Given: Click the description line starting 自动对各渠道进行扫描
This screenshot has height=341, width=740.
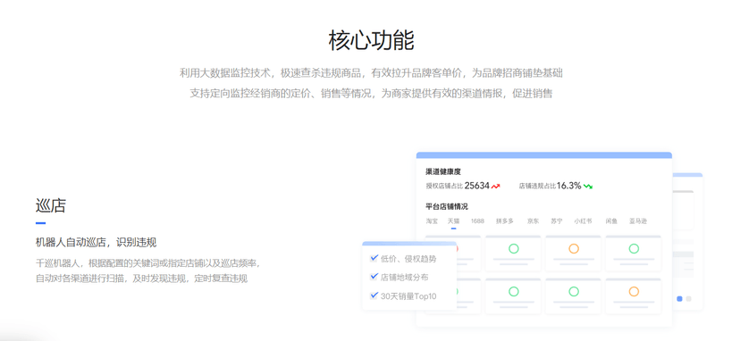Looking at the screenshot, I should click(x=141, y=279).
